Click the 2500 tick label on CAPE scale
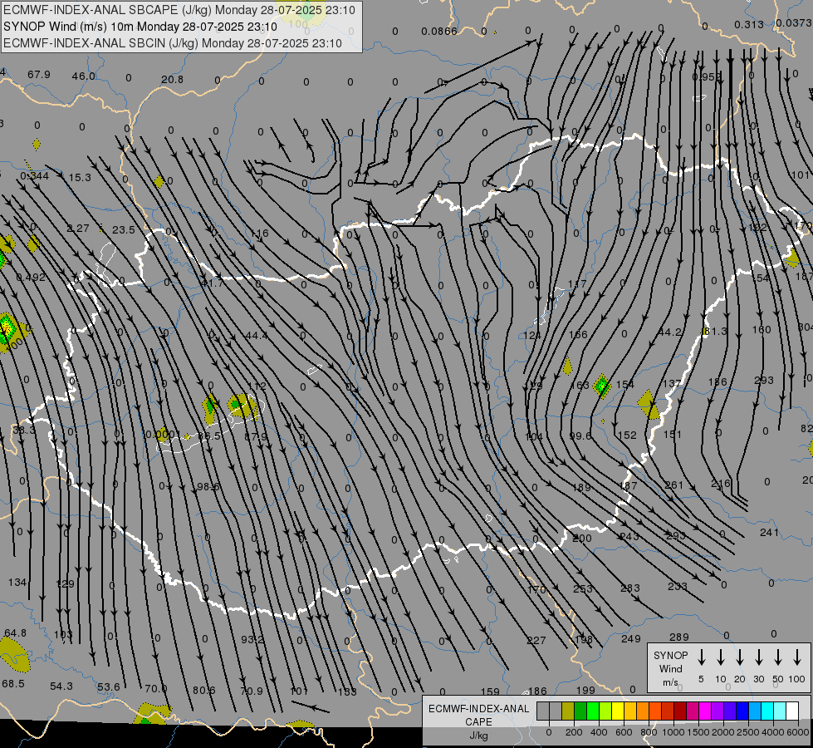The image size is (813, 748). (x=747, y=732)
